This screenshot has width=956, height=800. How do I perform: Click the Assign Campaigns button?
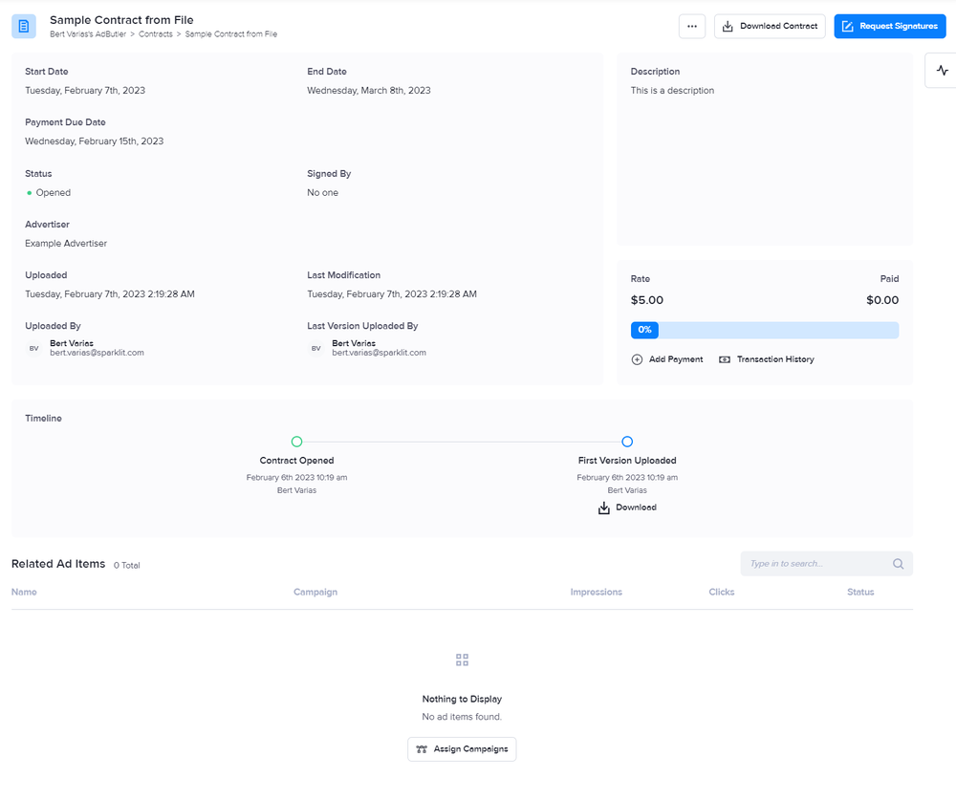pos(462,748)
